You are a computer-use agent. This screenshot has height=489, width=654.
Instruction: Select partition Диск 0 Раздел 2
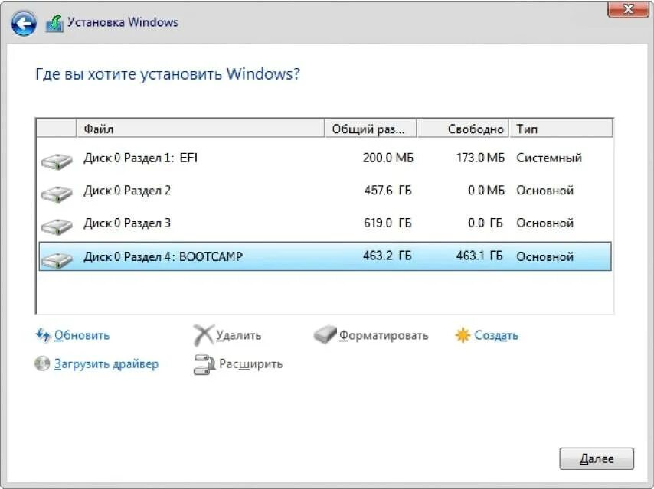(230, 191)
